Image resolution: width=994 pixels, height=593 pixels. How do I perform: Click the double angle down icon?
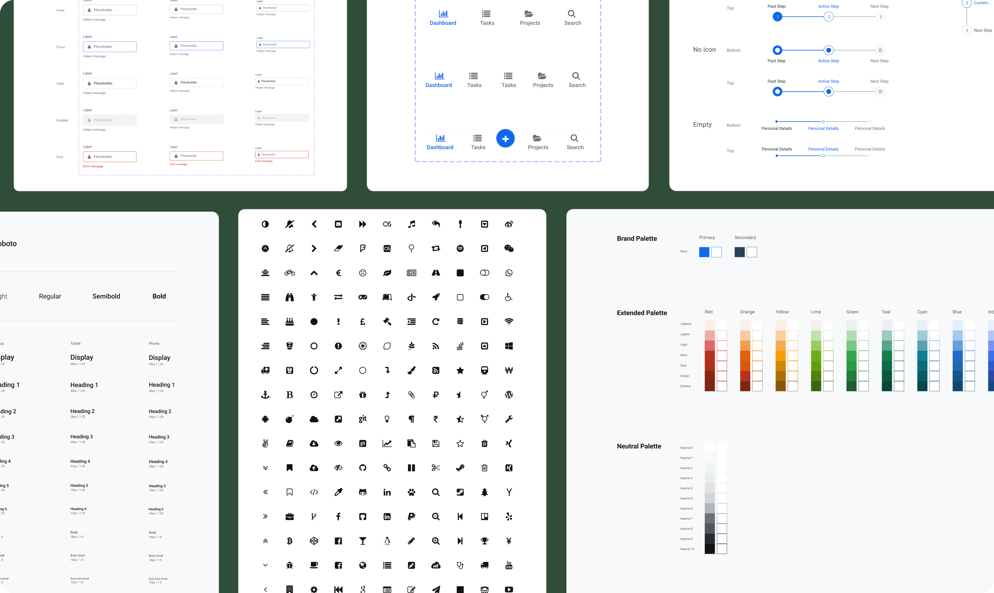[x=265, y=468]
